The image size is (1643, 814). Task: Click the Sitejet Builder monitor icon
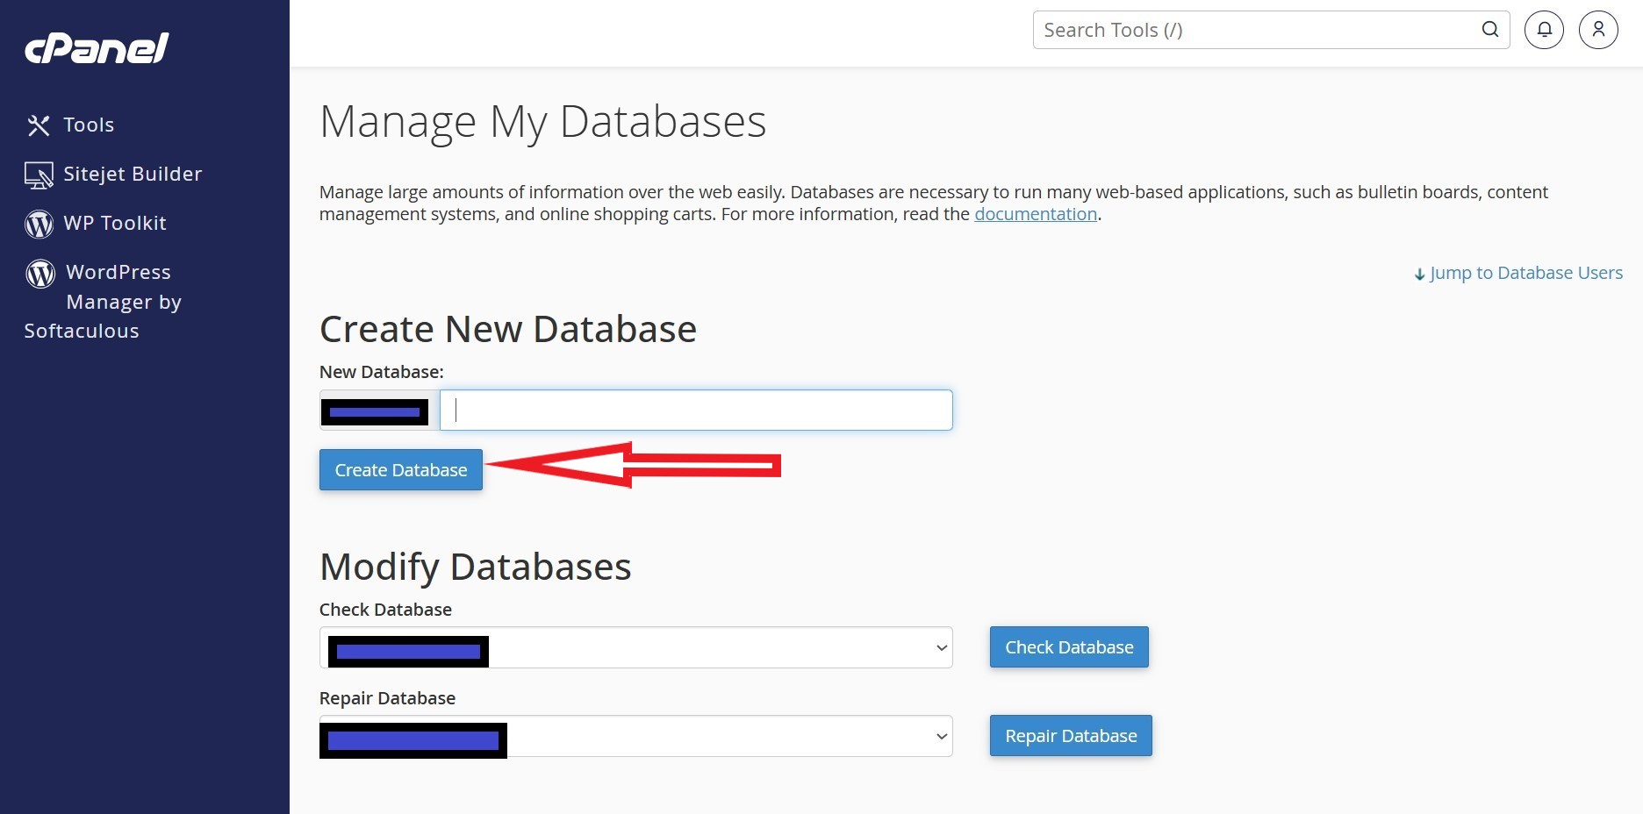pos(39,175)
